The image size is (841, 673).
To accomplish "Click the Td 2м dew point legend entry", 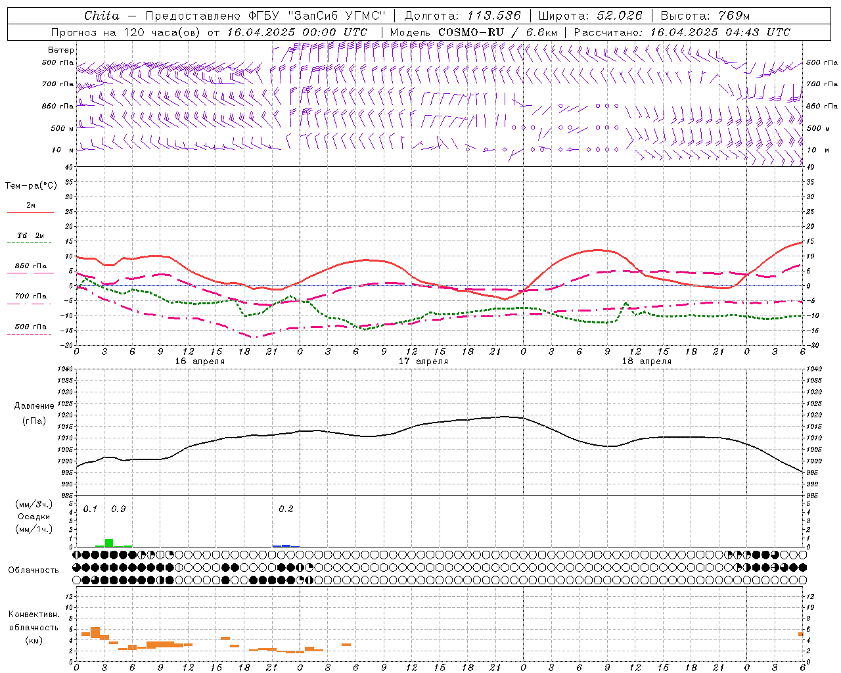I will click(x=31, y=235).
